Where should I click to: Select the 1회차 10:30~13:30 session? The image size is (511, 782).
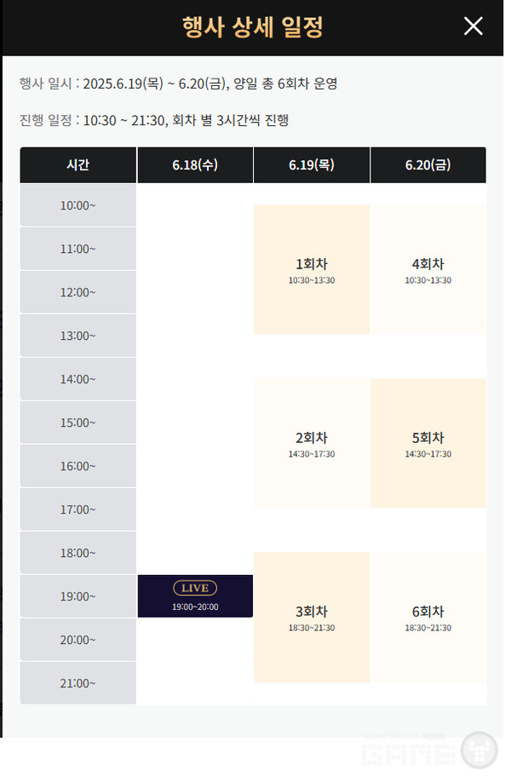312,269
